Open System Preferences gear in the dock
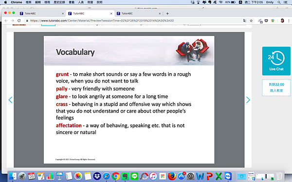The height and width of the screenshot is (182, 292). pos(190,176)
